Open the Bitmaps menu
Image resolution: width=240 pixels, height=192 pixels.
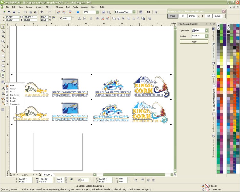pos(59,7)
